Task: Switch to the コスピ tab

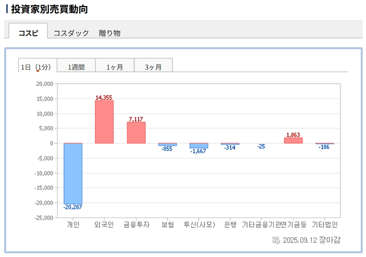Action: pyautogui.click(x=28, y=33)
